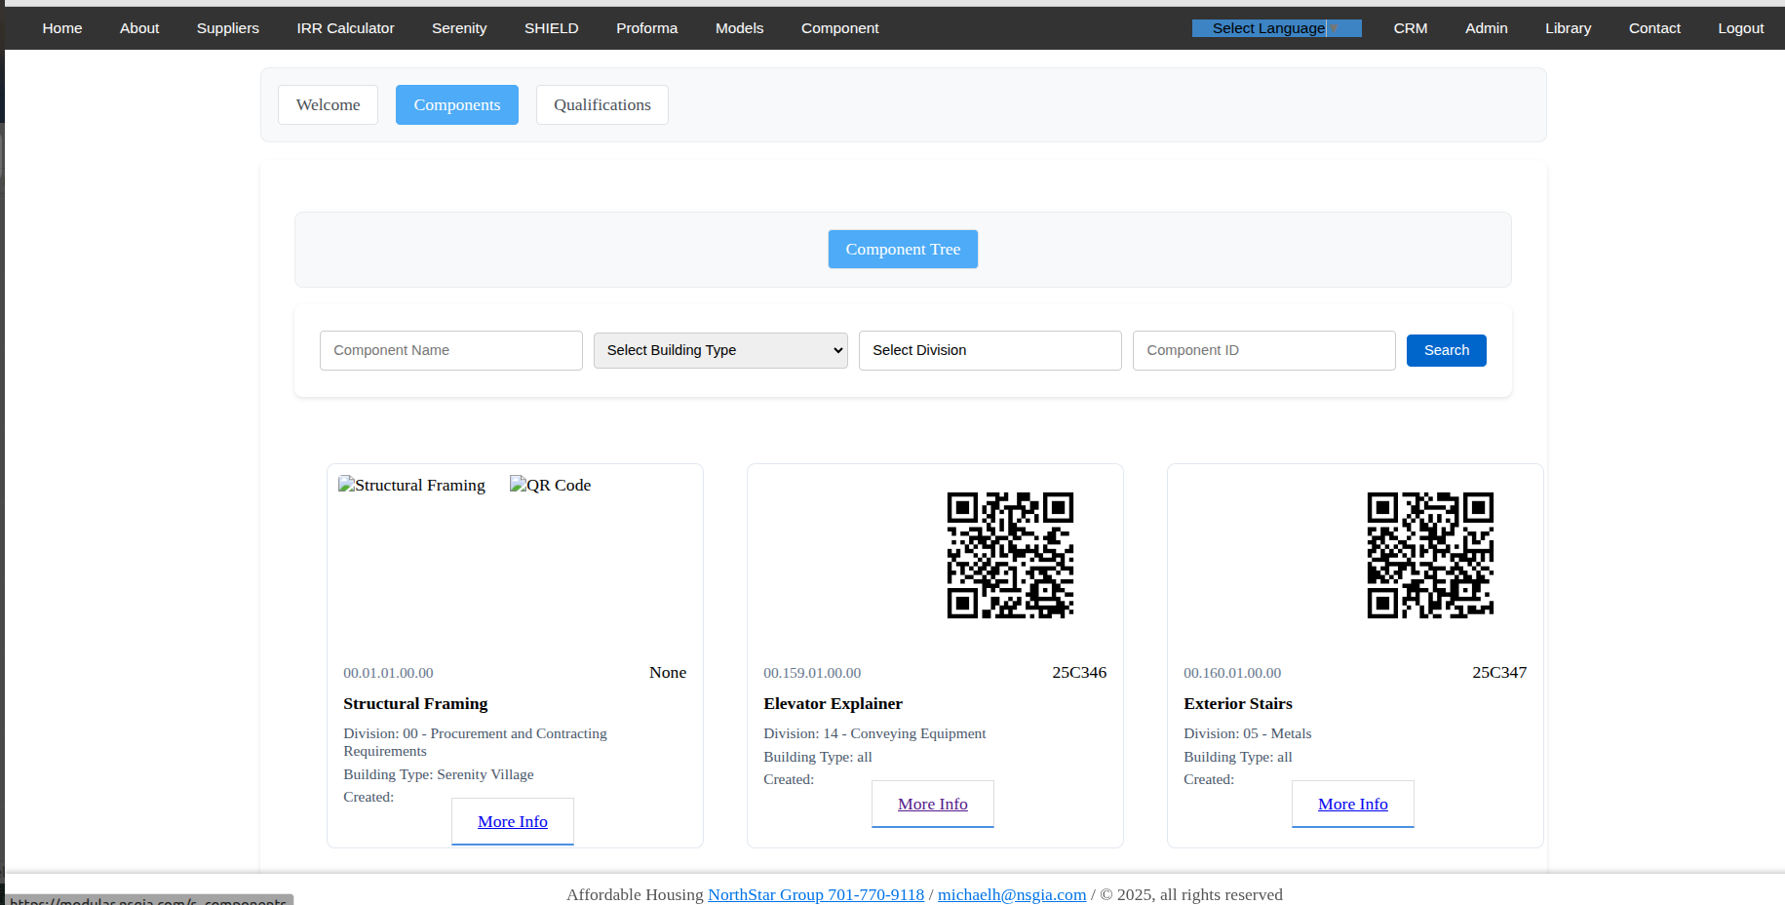
Task: Open the Component Tree button
Action: point(903,250)
